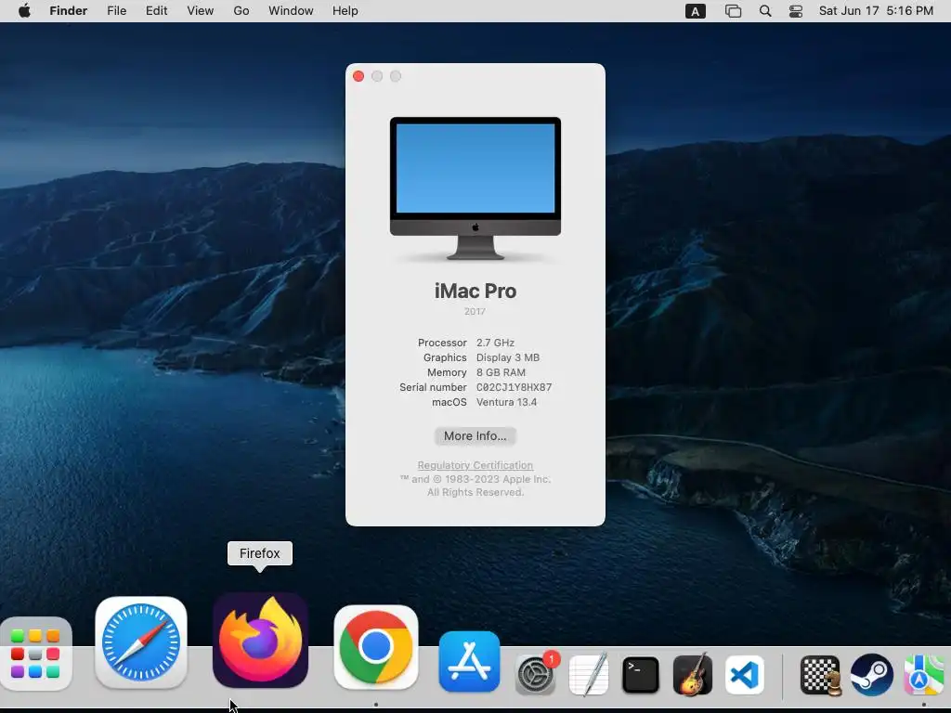Open the Window menu
Screen dimensions: 951x713
tap(291, 11)
